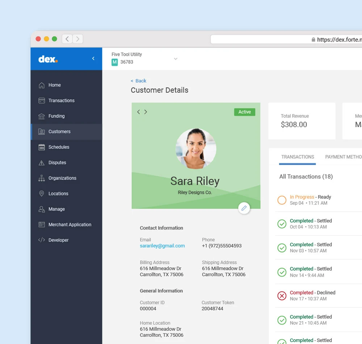Click the Manage user icon
The image size is (362, 344).
(42, 209)
